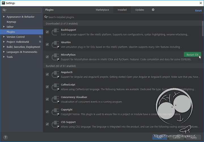Click the Reset link
This screenshot has width=204, height=142.
click(x=198, y=10)
